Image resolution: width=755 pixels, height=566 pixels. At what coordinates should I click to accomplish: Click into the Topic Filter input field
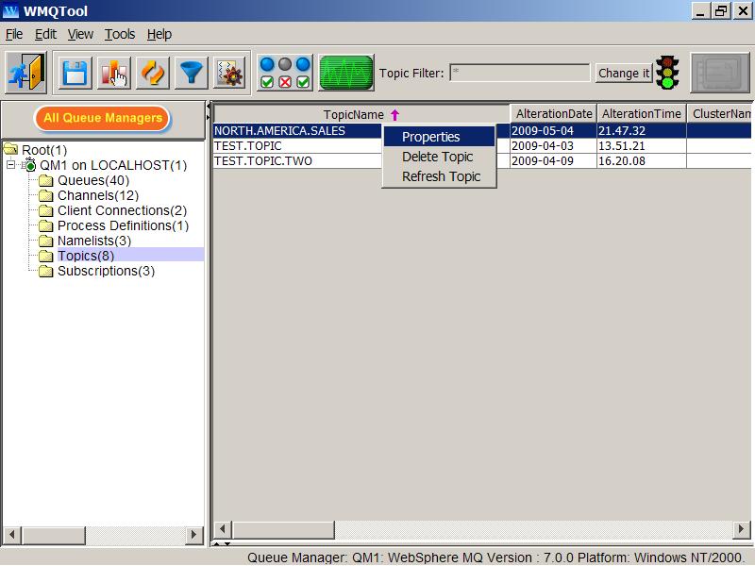[x=520, y=74]
